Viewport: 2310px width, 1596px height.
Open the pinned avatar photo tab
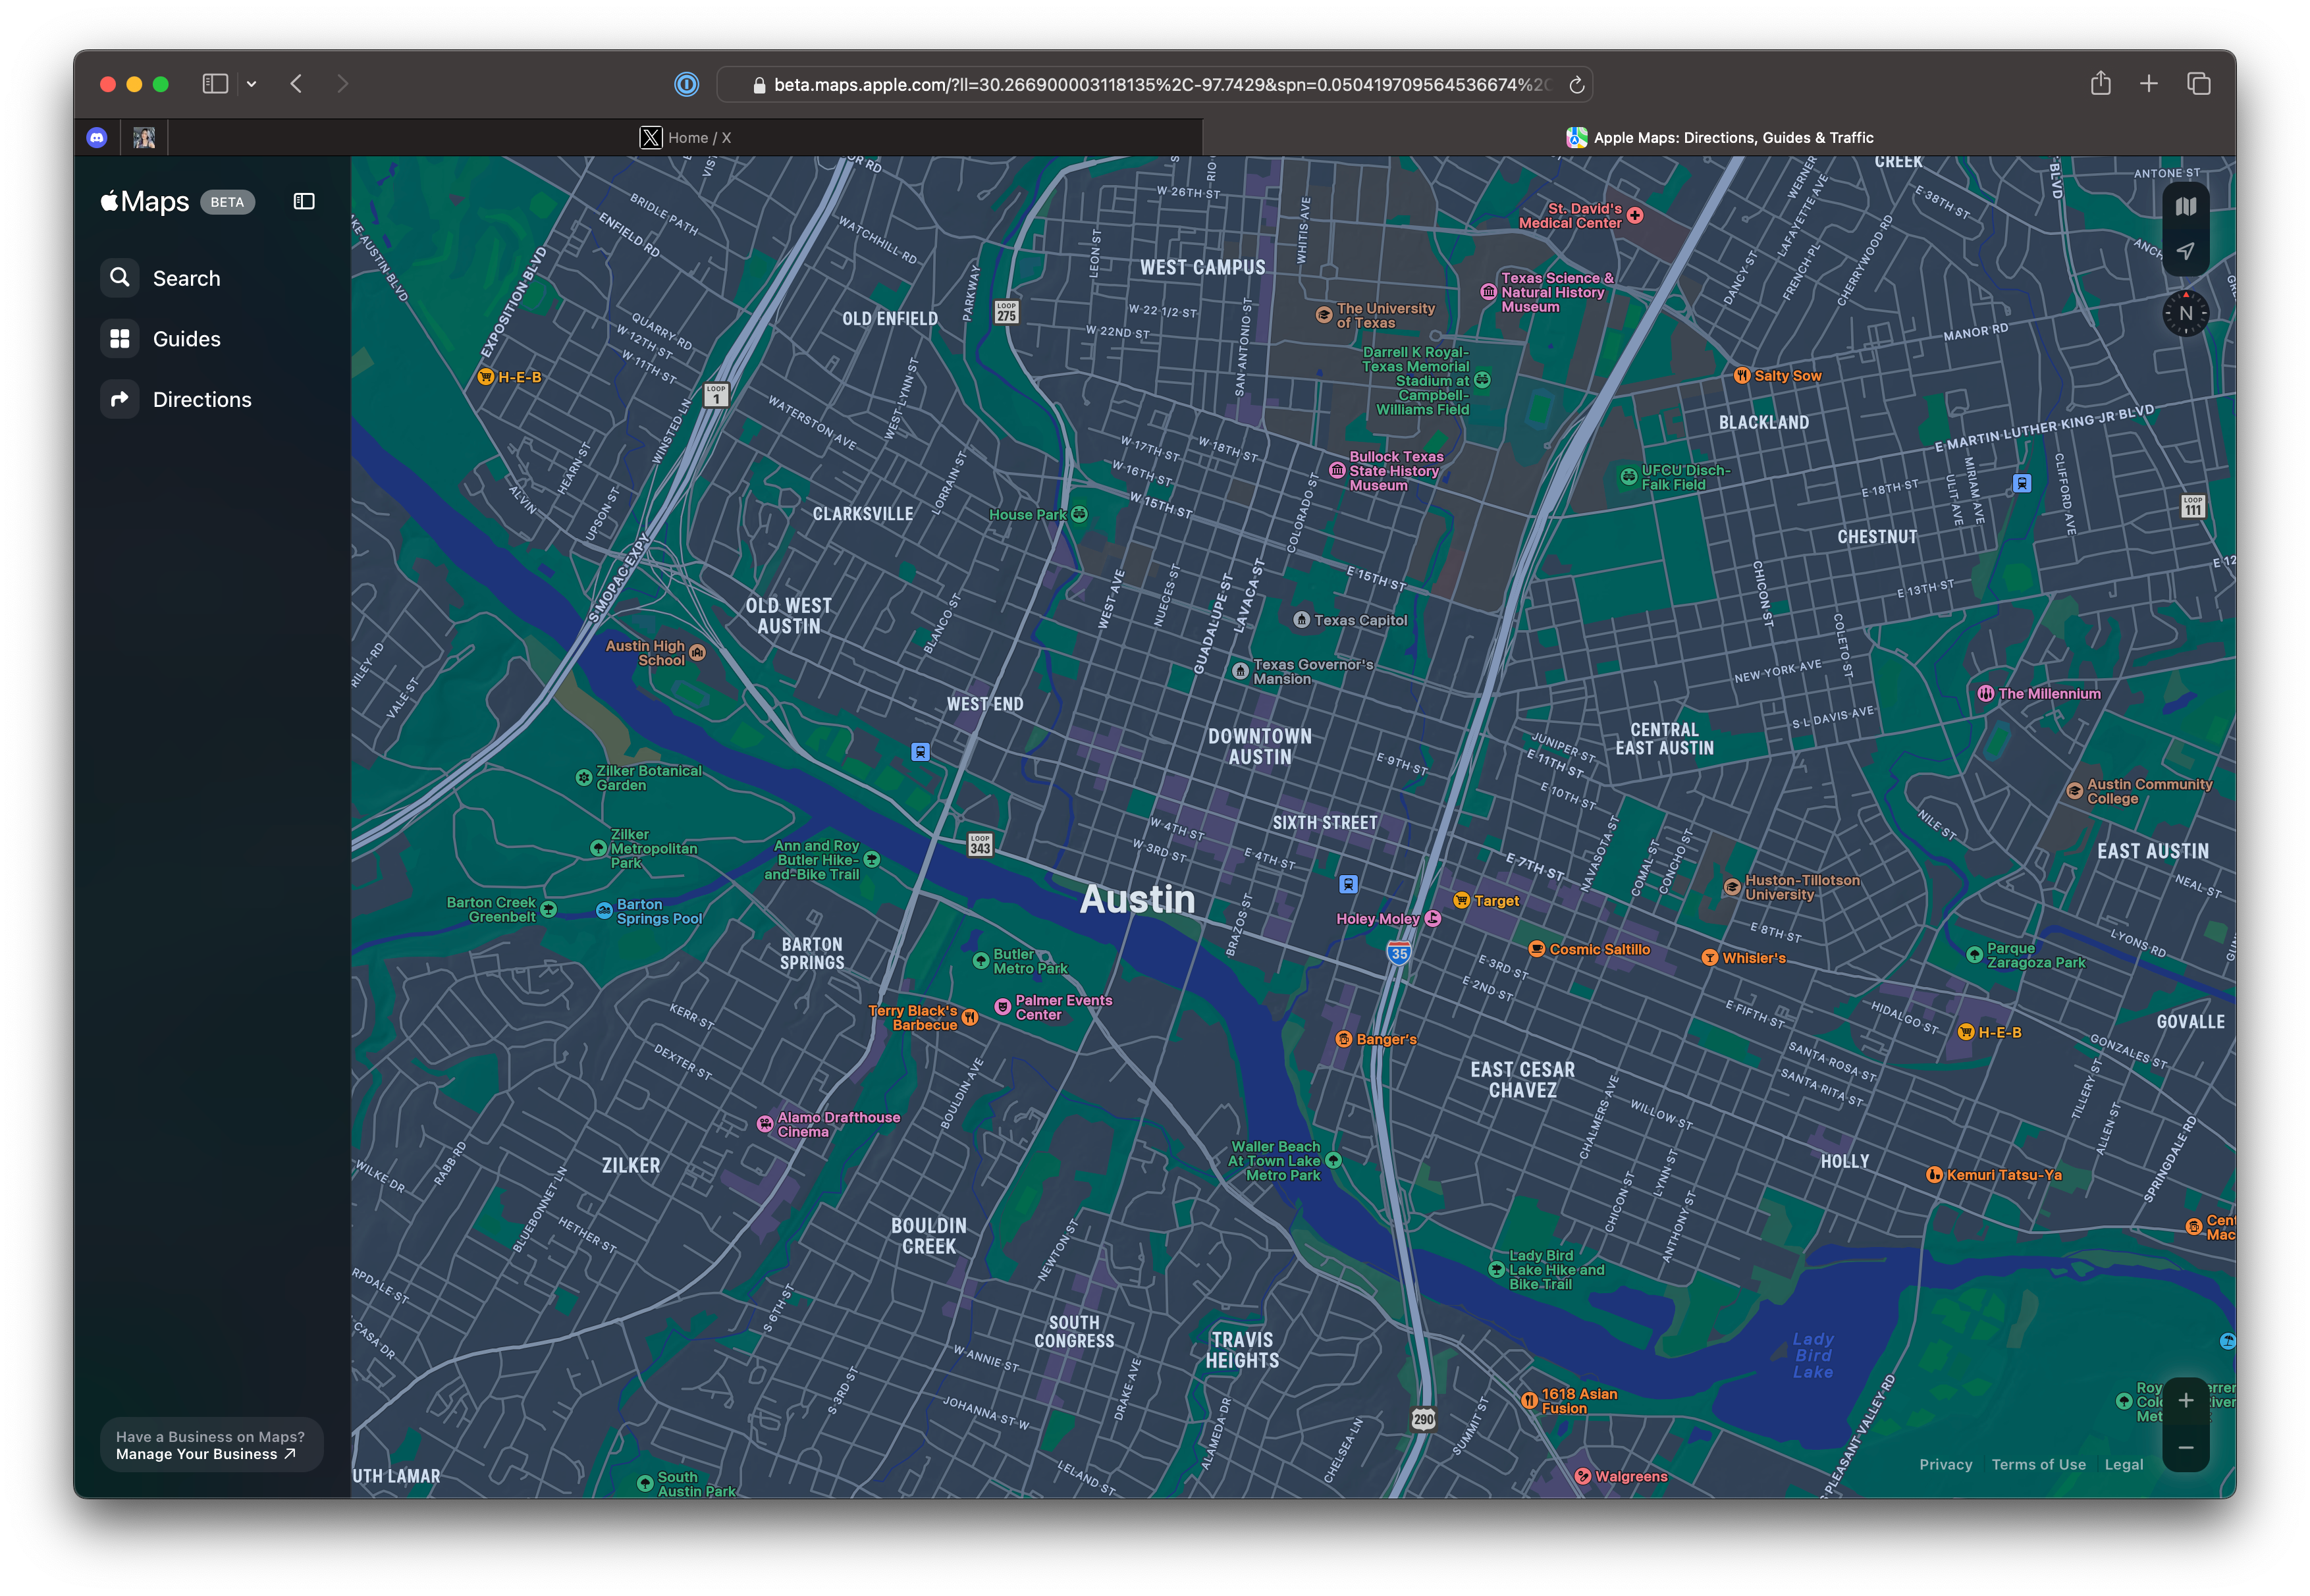[144, 138]
